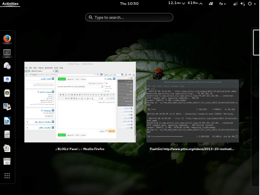The height and width of the screenshot is (195, 260).
Task: Click the muted volume icon
Action: (242, 4)
